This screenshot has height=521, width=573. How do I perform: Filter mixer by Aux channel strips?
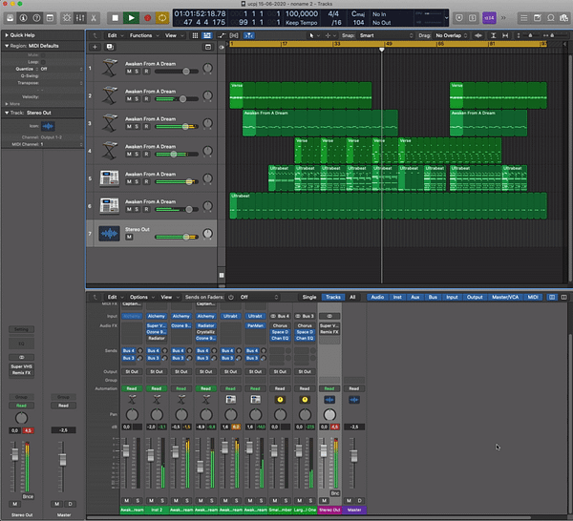pyautogui.click(x=414, y=297)
